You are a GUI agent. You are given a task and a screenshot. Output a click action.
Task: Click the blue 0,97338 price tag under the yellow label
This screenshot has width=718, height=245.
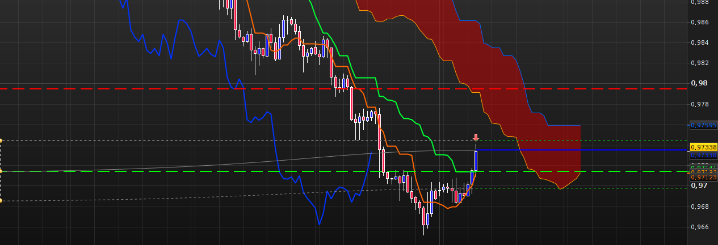coord(703,154)
